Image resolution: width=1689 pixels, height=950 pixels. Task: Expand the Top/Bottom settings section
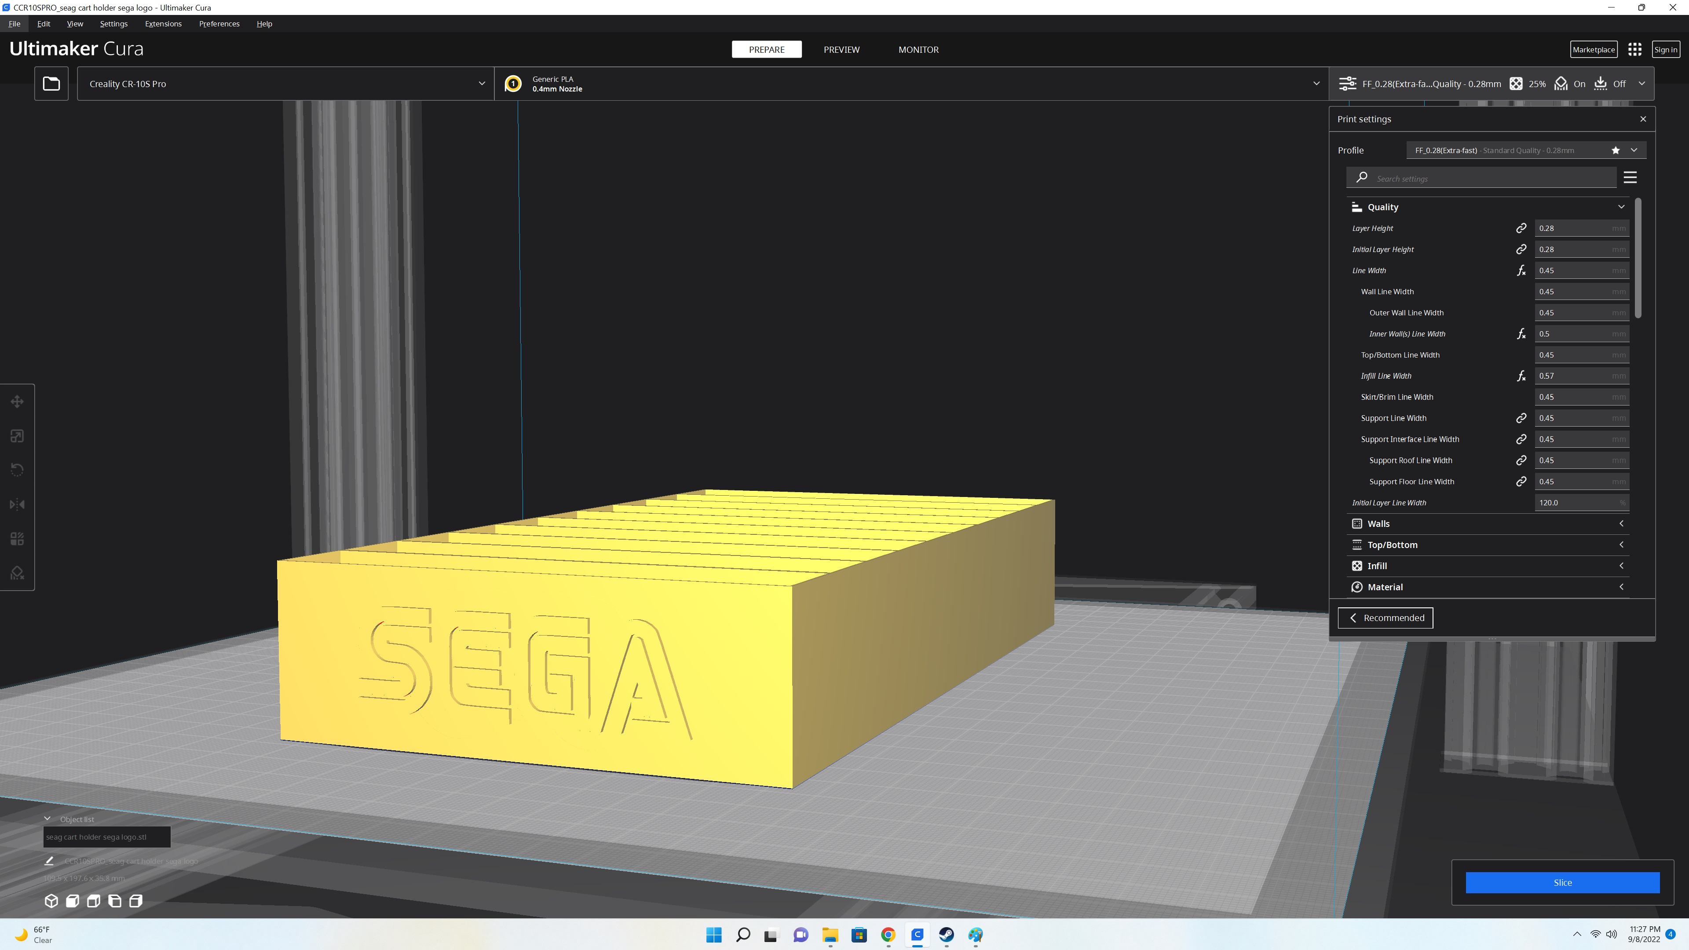click(1488, 545)
